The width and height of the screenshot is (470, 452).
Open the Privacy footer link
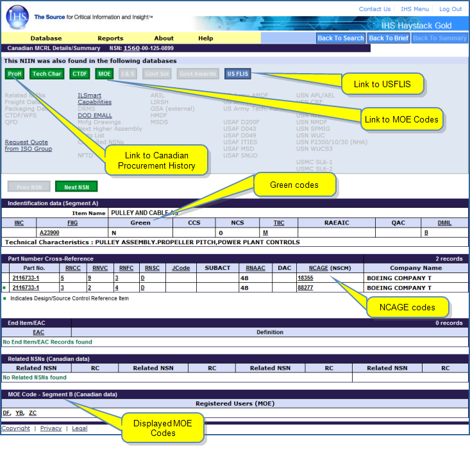click(x=51, y=428)
